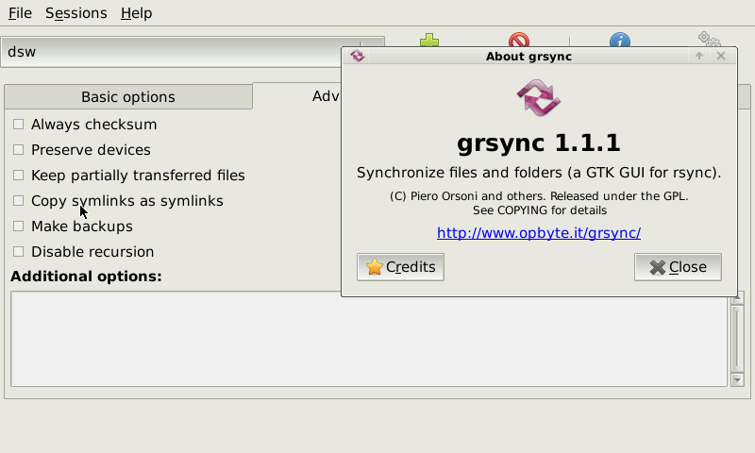755x453 pixels.
Task: Click the 'About grsync' title text
Action: [528, 57]
